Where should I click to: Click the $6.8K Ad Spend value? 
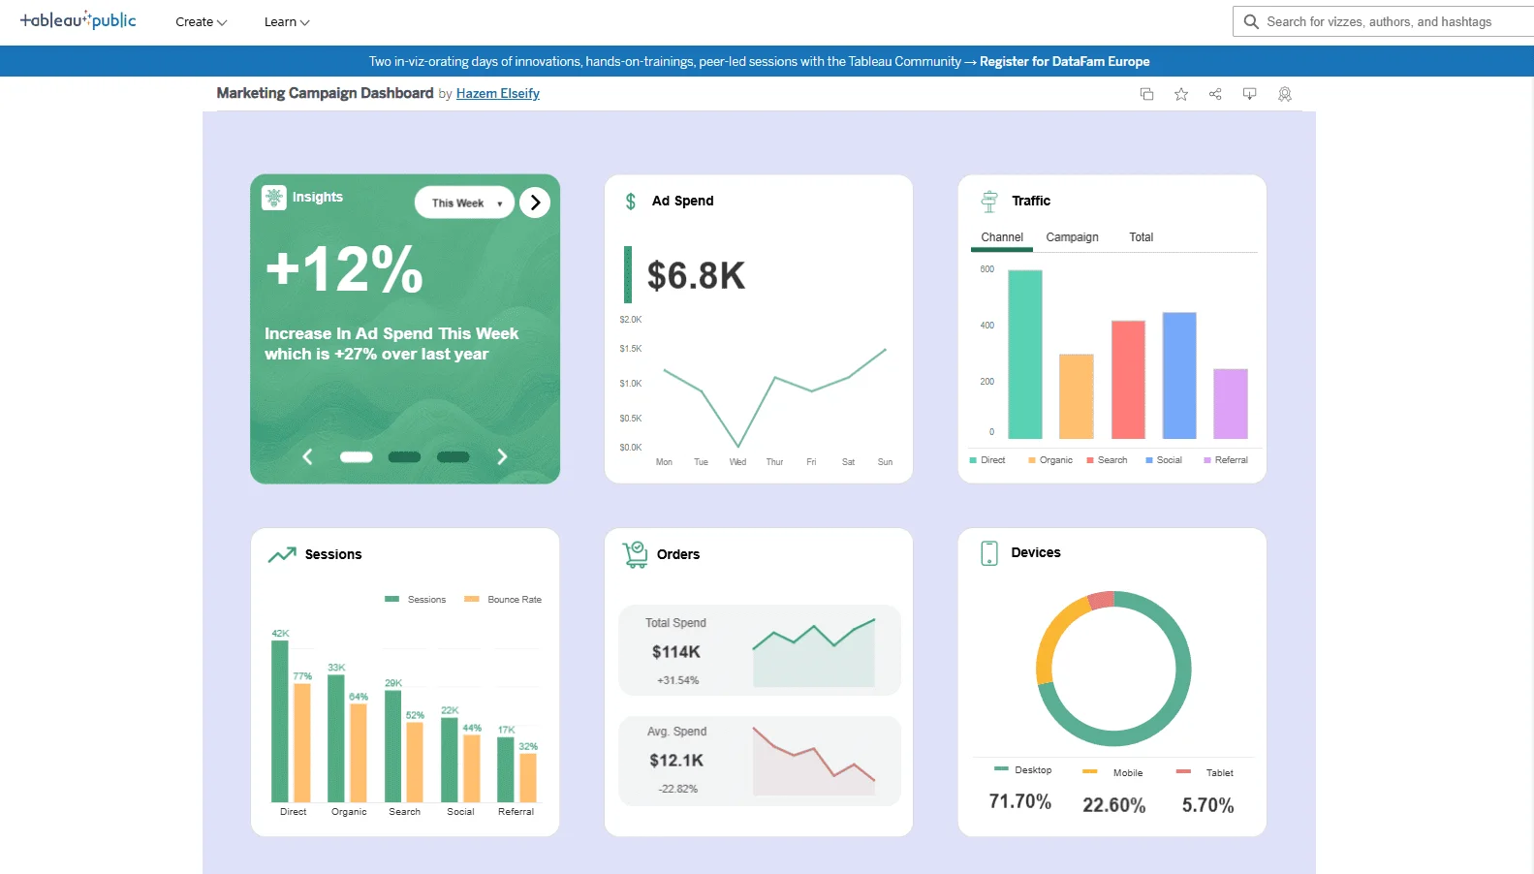[x=696, y=276]
